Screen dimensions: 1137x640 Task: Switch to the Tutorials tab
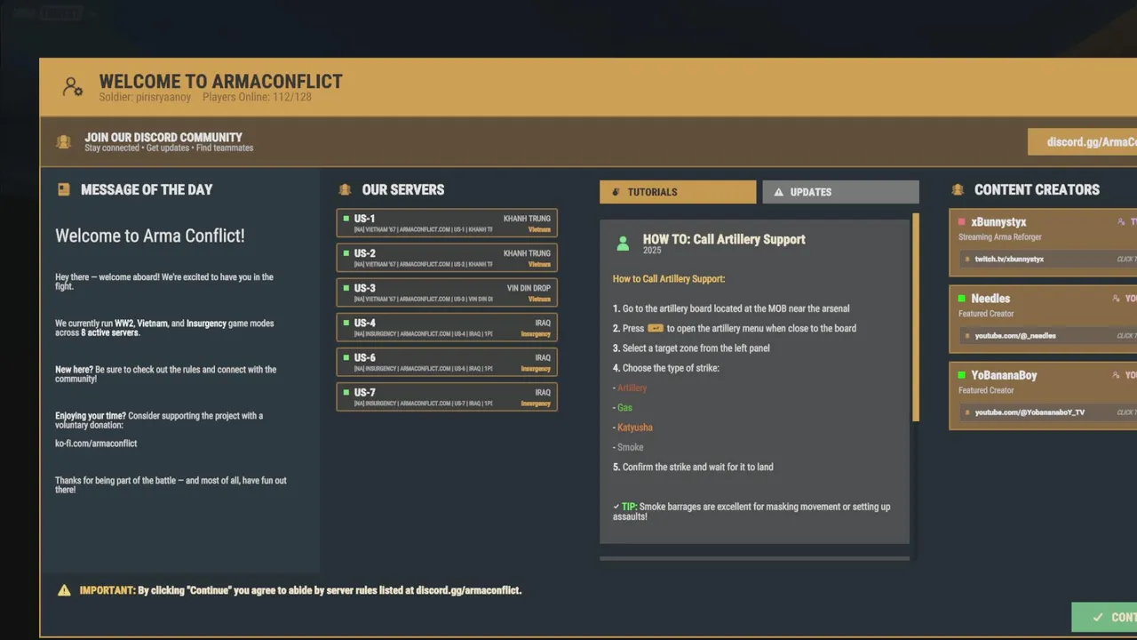678,192
